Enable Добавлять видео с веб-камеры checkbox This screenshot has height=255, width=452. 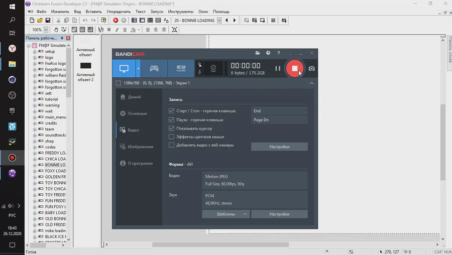coord(172,145)
